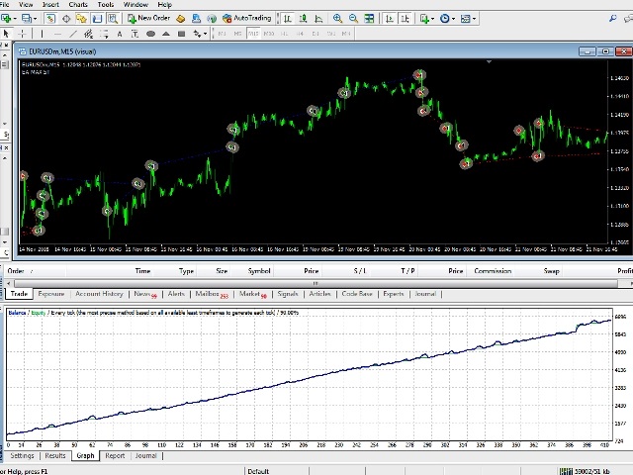Open the tester Report tab
Viewport: 633px width, 475px height.
pos(115,455)
